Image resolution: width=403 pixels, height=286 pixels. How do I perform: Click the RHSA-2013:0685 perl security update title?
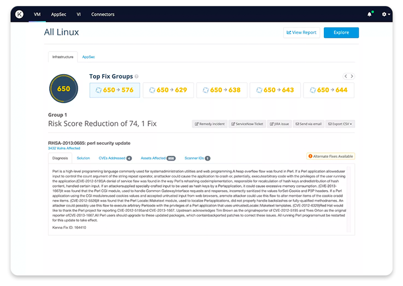[x=89, y=143]
